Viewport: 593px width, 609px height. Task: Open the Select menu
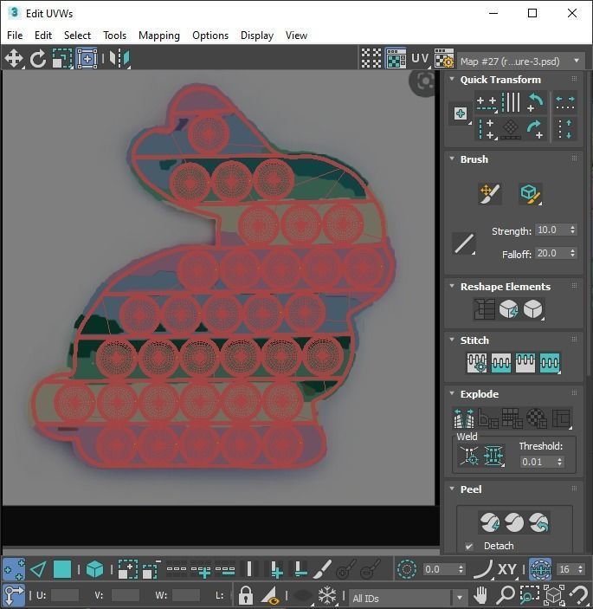tap(77, 36)
